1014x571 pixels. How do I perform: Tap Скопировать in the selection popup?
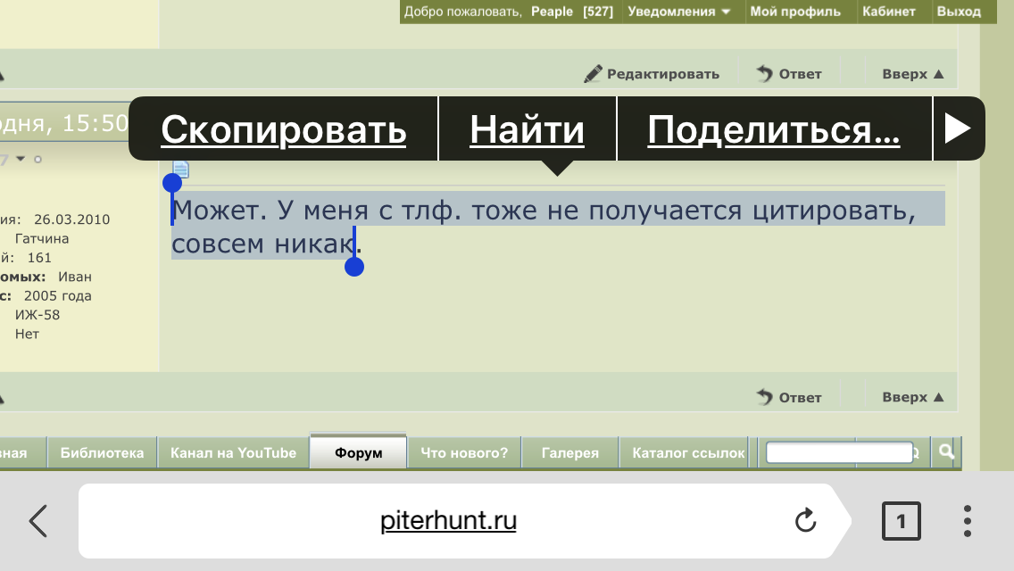tap(284, 130)
